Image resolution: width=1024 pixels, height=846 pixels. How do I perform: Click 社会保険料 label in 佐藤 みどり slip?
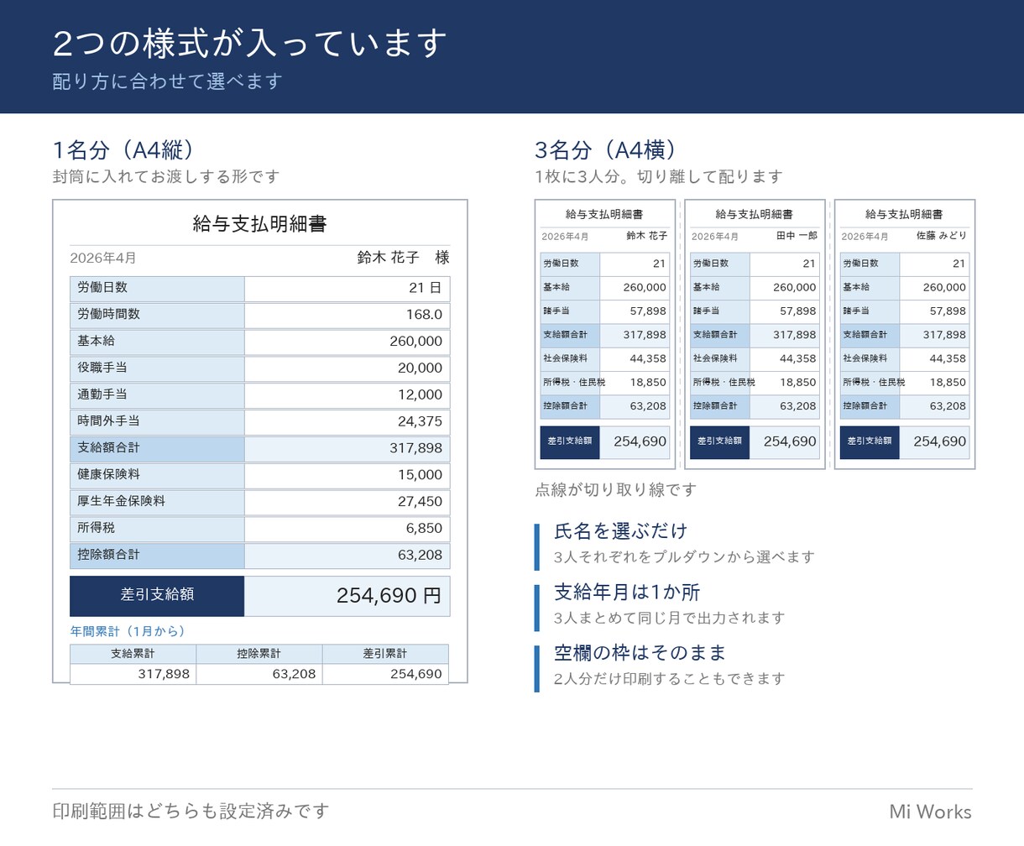[870, 358]
